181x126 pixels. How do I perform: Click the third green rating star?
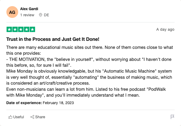(x=21, y=29)
